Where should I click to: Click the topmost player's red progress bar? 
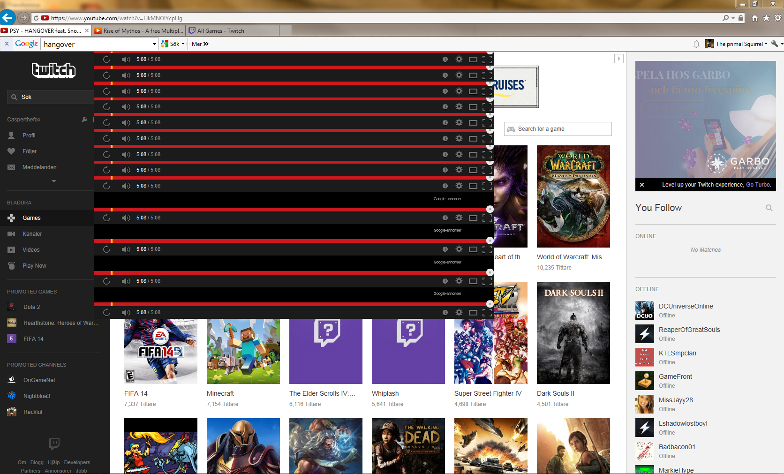click(292, 53)
